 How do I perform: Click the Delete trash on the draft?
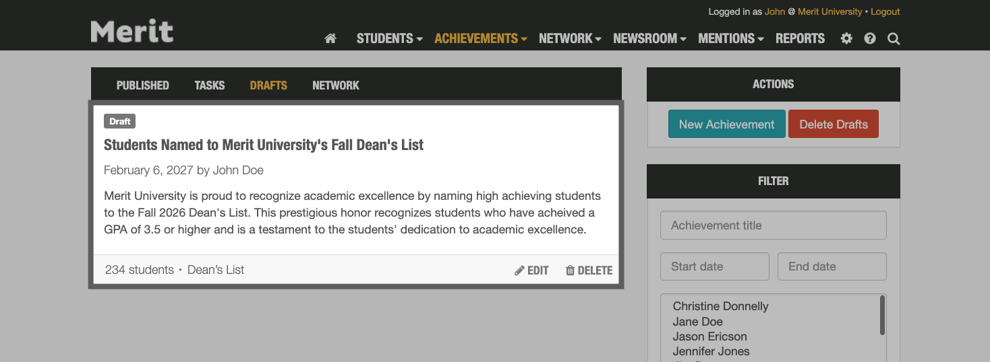coord(589,270)
